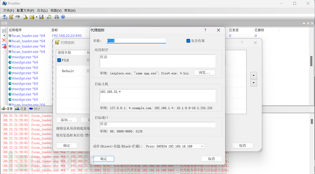Click 确定 in the rules list window

pos(67,146)
